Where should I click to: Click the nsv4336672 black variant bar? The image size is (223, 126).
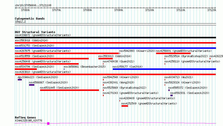[x=115, y=38]
